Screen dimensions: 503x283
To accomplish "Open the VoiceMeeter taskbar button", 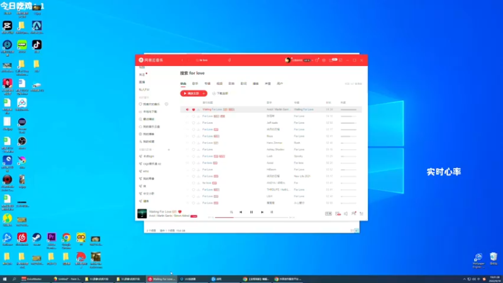I will tap(35, 279).
